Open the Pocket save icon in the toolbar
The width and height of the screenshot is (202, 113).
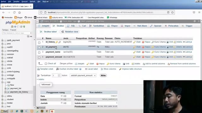pos(194,13)
